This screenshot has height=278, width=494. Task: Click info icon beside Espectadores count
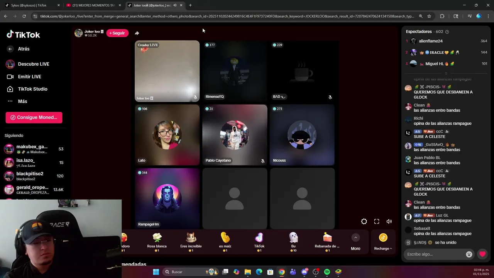click(x=447, y=32)
